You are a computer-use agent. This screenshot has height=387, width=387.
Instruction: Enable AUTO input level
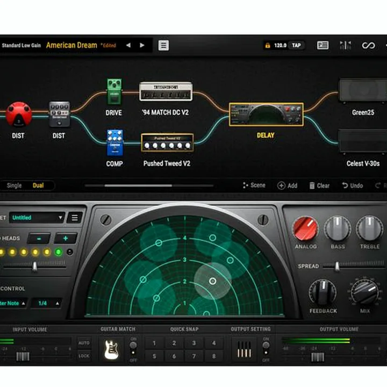click(84, 343)
